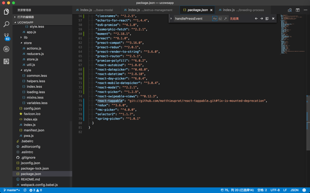Open the editor more actions ellipsis

(x=305, y=10)
